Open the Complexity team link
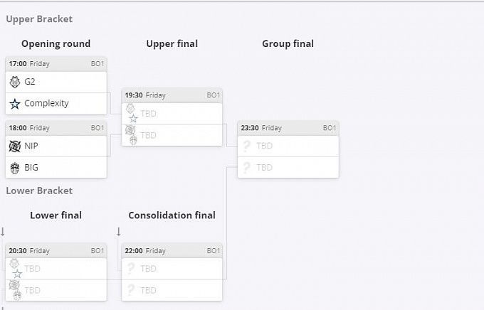Viewport: 484px width, 310px height. pos(46,104)
